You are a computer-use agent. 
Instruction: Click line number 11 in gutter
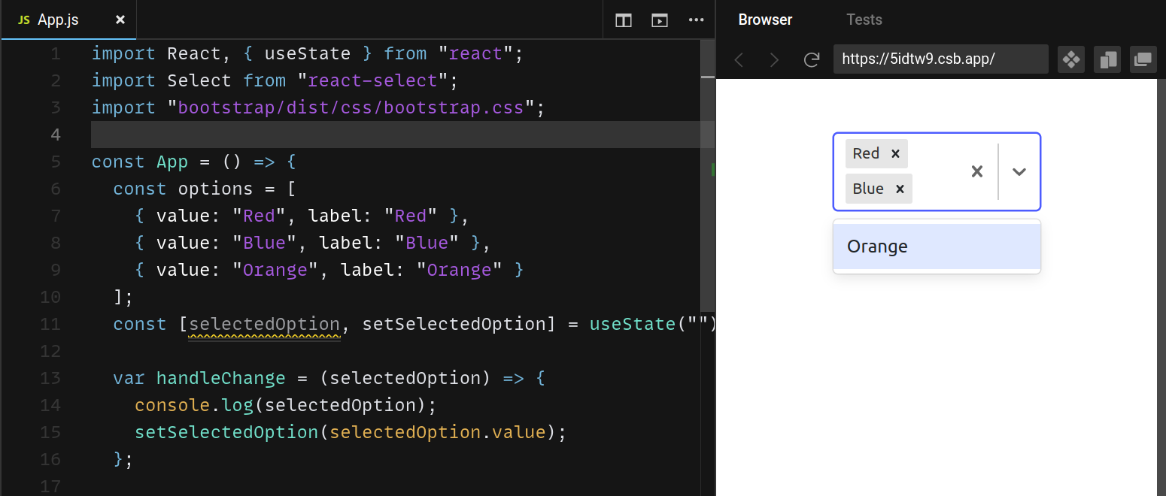click(x=51, y=324)
